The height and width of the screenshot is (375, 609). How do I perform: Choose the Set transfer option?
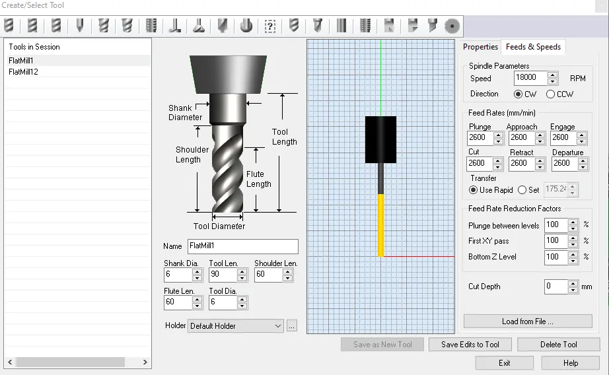tap(522, 190)
